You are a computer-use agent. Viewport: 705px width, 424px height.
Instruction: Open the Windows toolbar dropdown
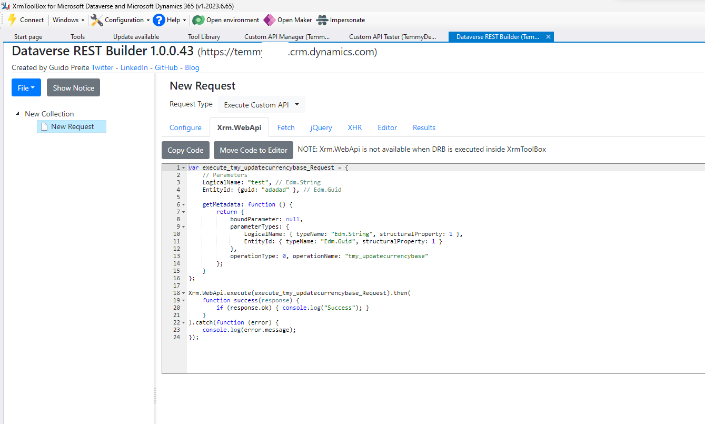pos(68,20)
